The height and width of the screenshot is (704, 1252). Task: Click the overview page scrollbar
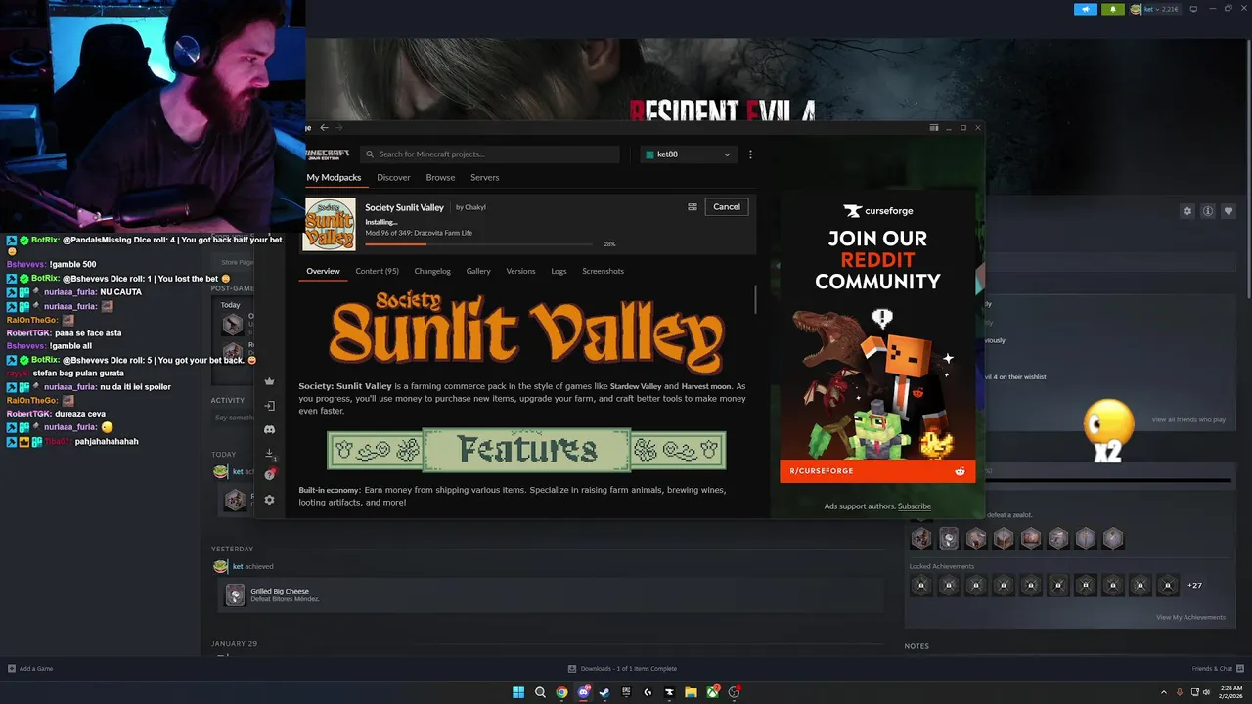[x=755, y=301]
